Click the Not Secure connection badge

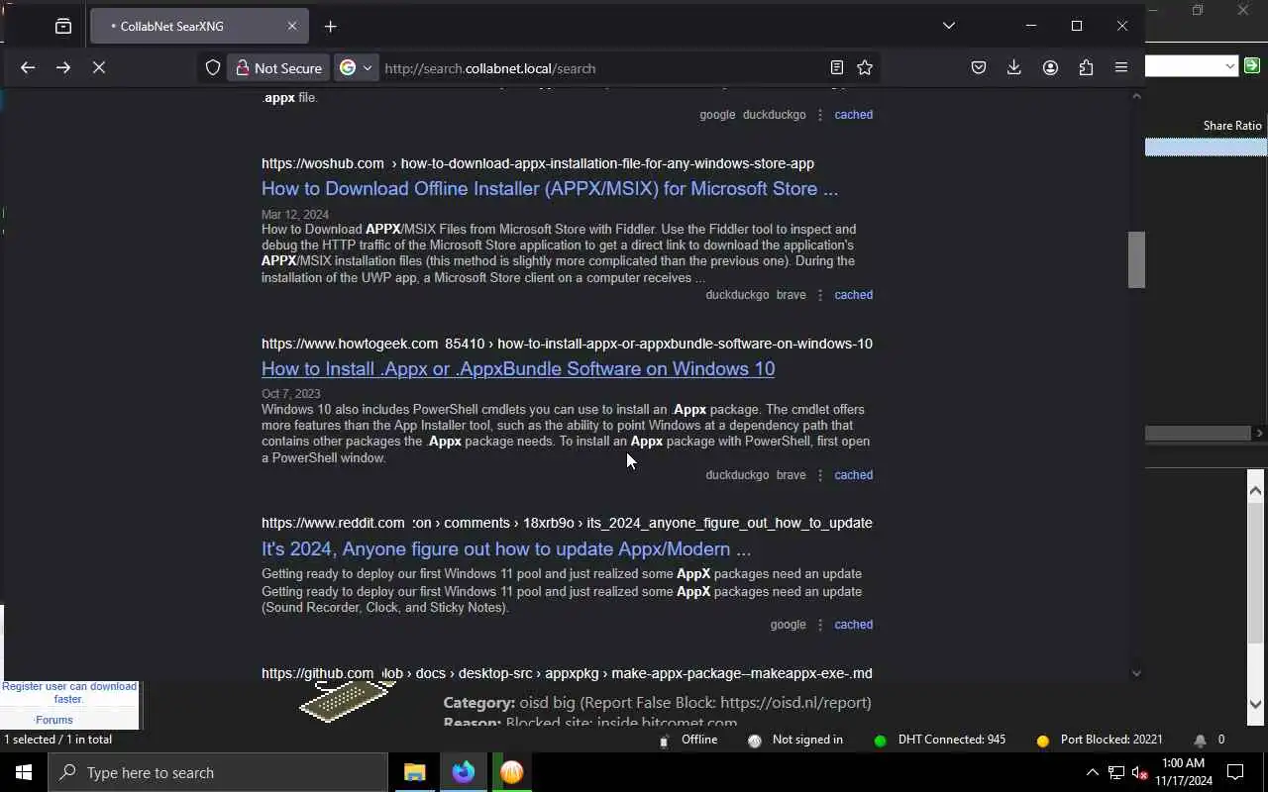278,68
